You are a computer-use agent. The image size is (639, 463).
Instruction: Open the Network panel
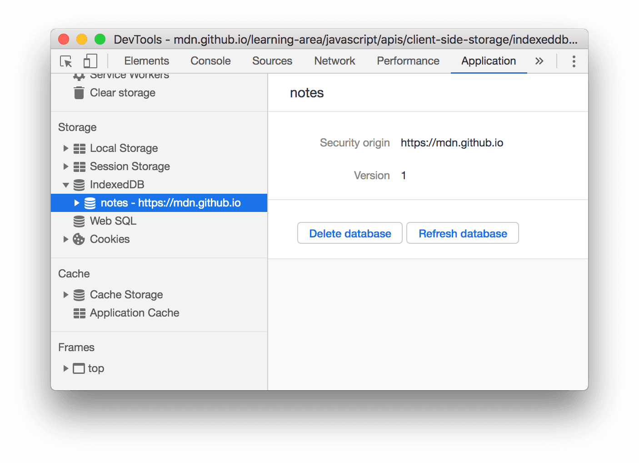[334, 60]
